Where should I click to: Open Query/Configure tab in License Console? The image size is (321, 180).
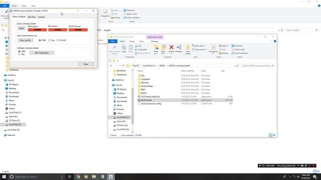pyautogui.click(x=19, y=16)
